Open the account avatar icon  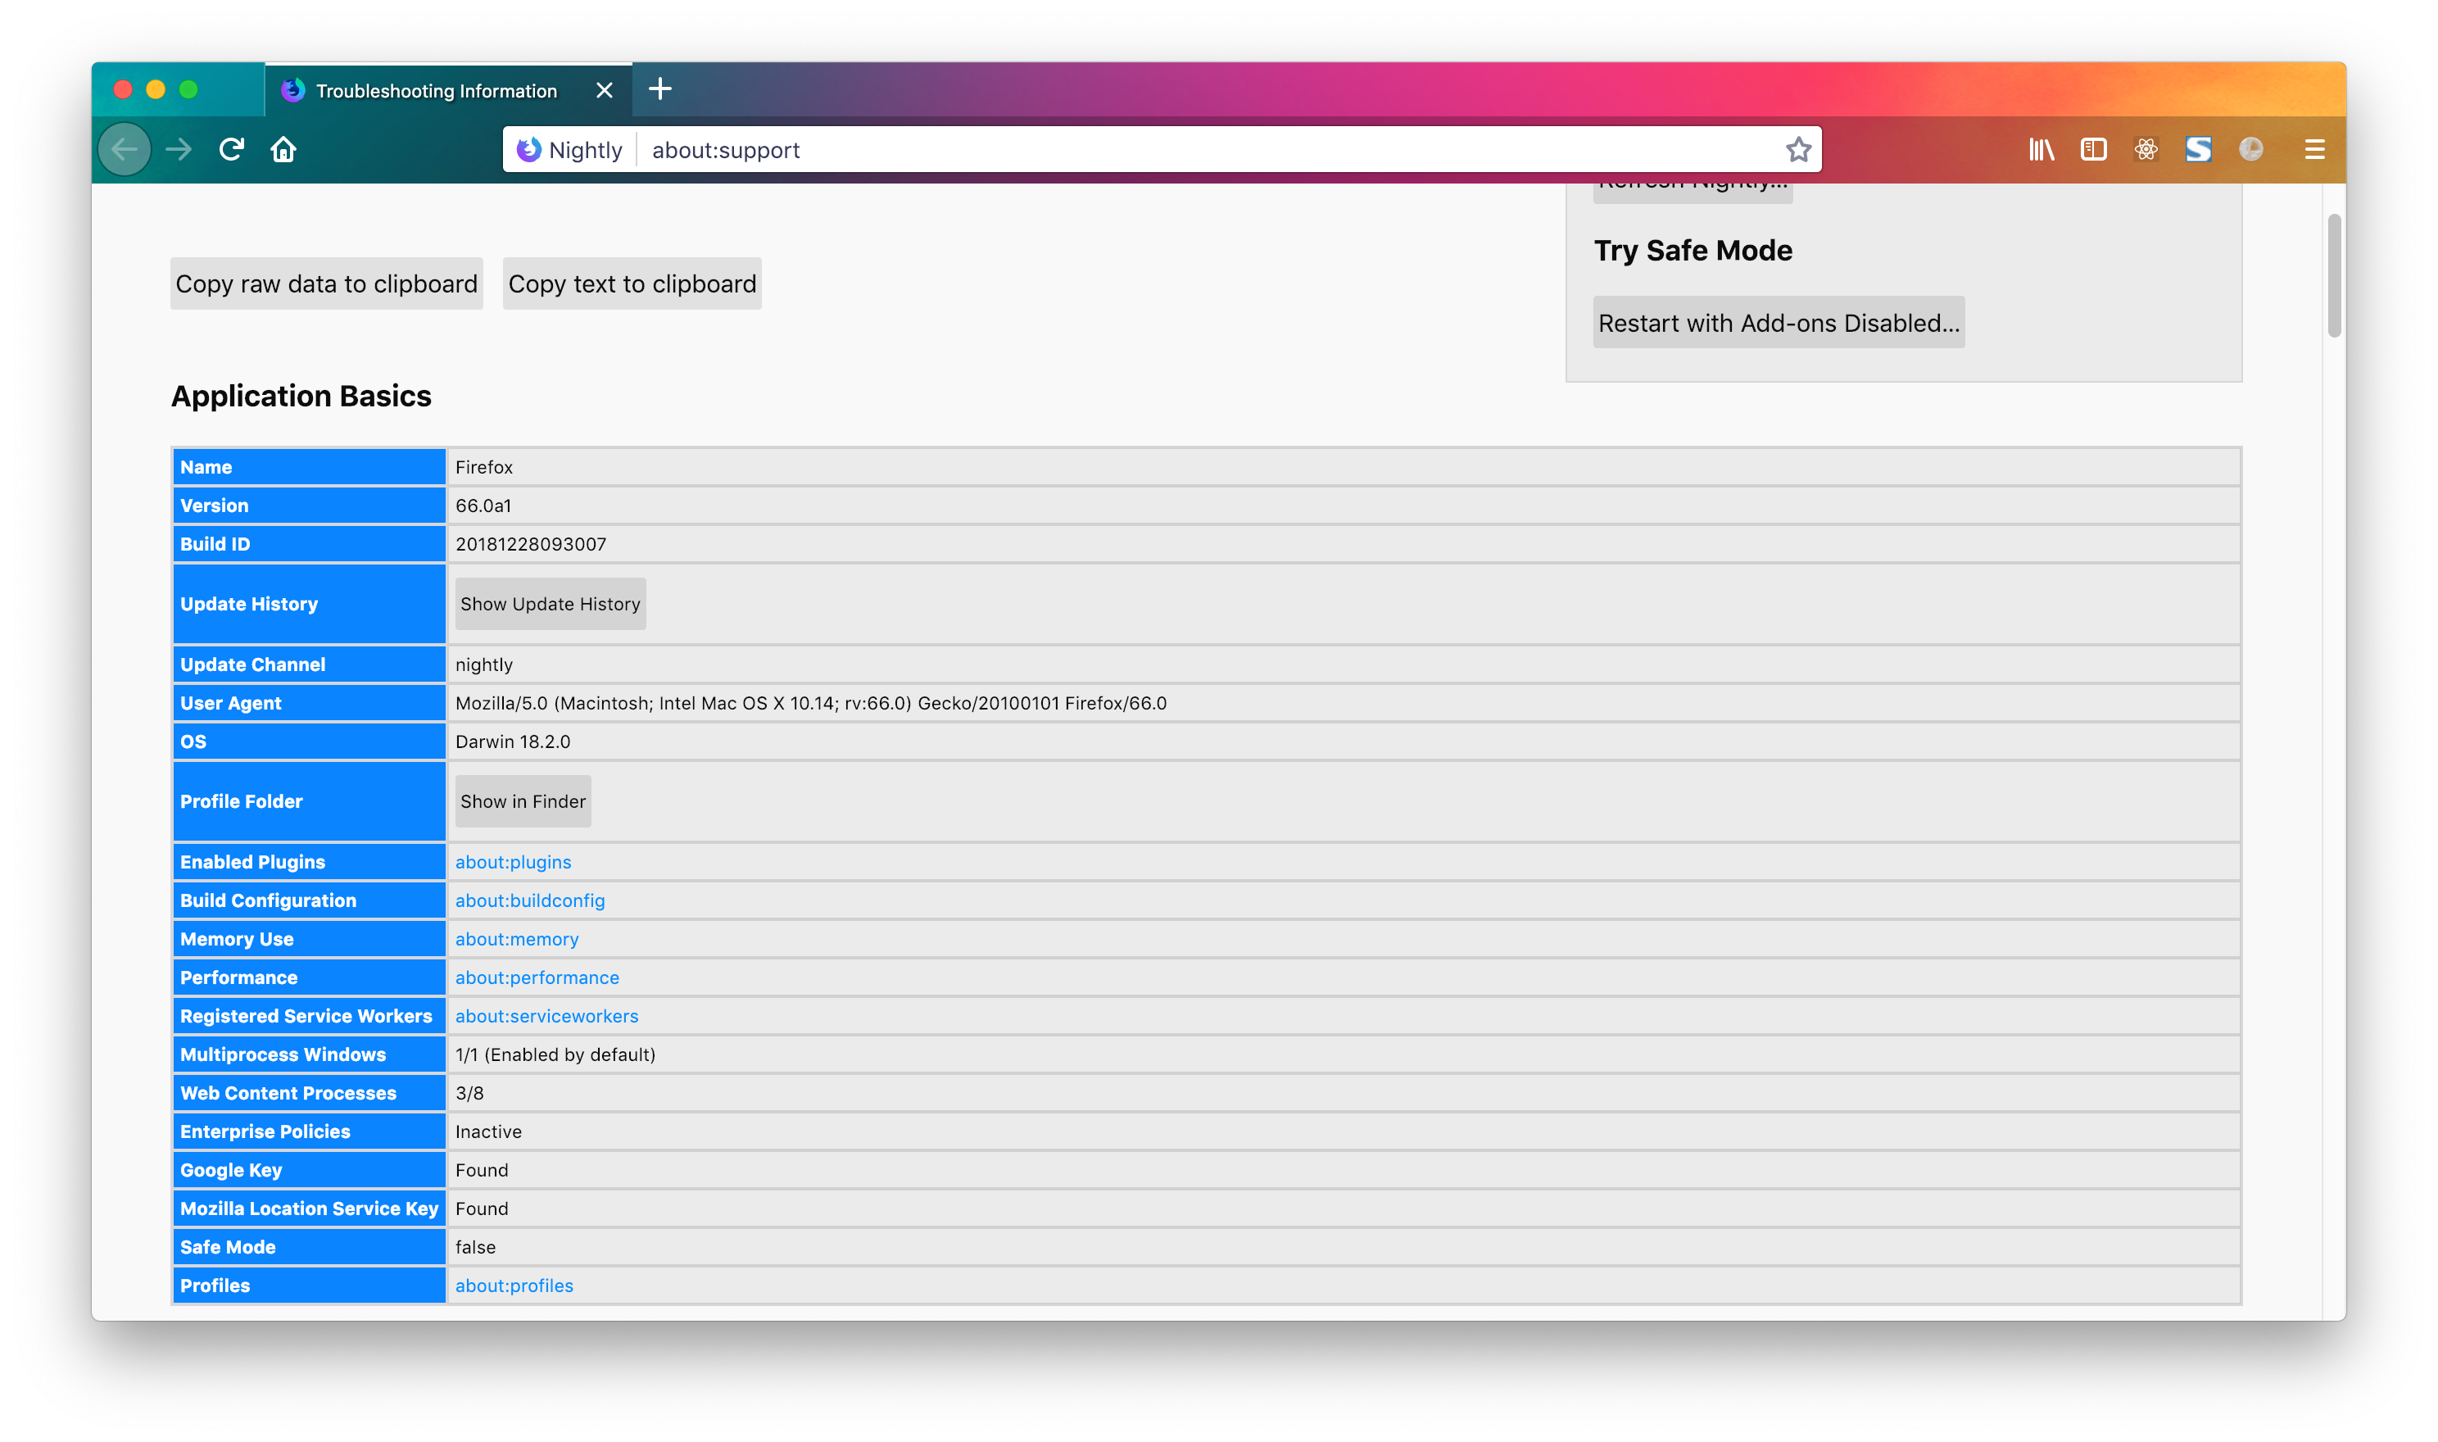tap(2250, 150)
